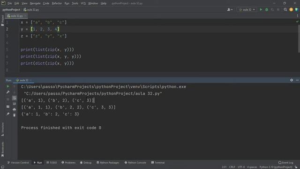Open the View menu
Viewport: 300px width, 169px height.
(x=24, y=3)
